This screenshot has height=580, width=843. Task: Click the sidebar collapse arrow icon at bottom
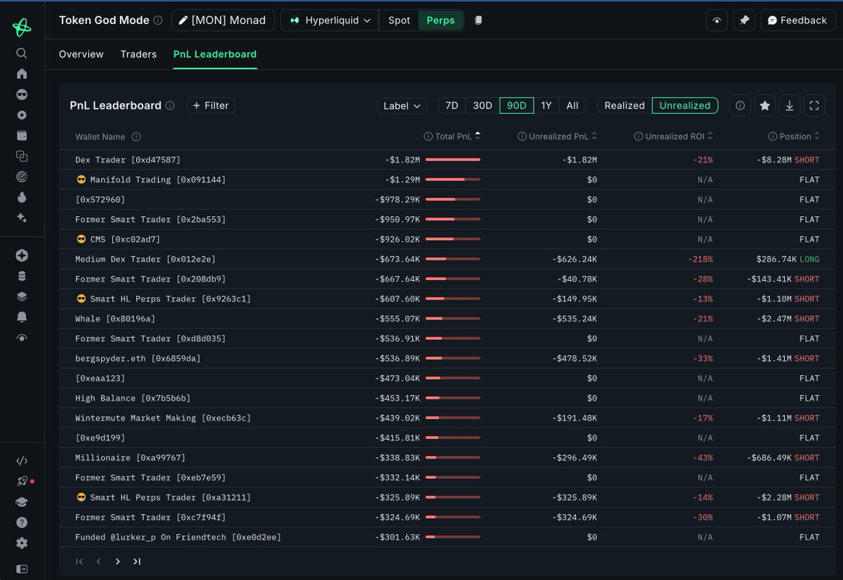pos(22,568)
